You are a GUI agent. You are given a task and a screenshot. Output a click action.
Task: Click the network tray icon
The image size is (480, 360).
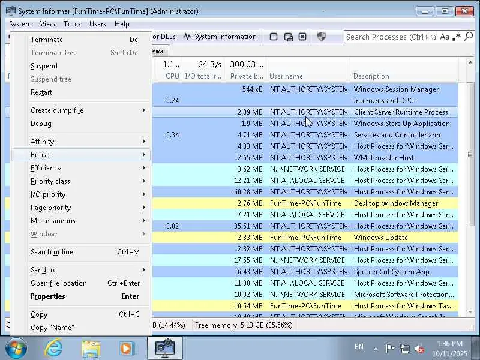(404, 349)
